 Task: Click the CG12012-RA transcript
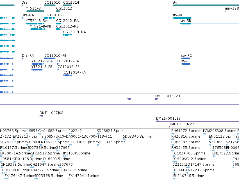pyautogui.click(x=58, y=24)
